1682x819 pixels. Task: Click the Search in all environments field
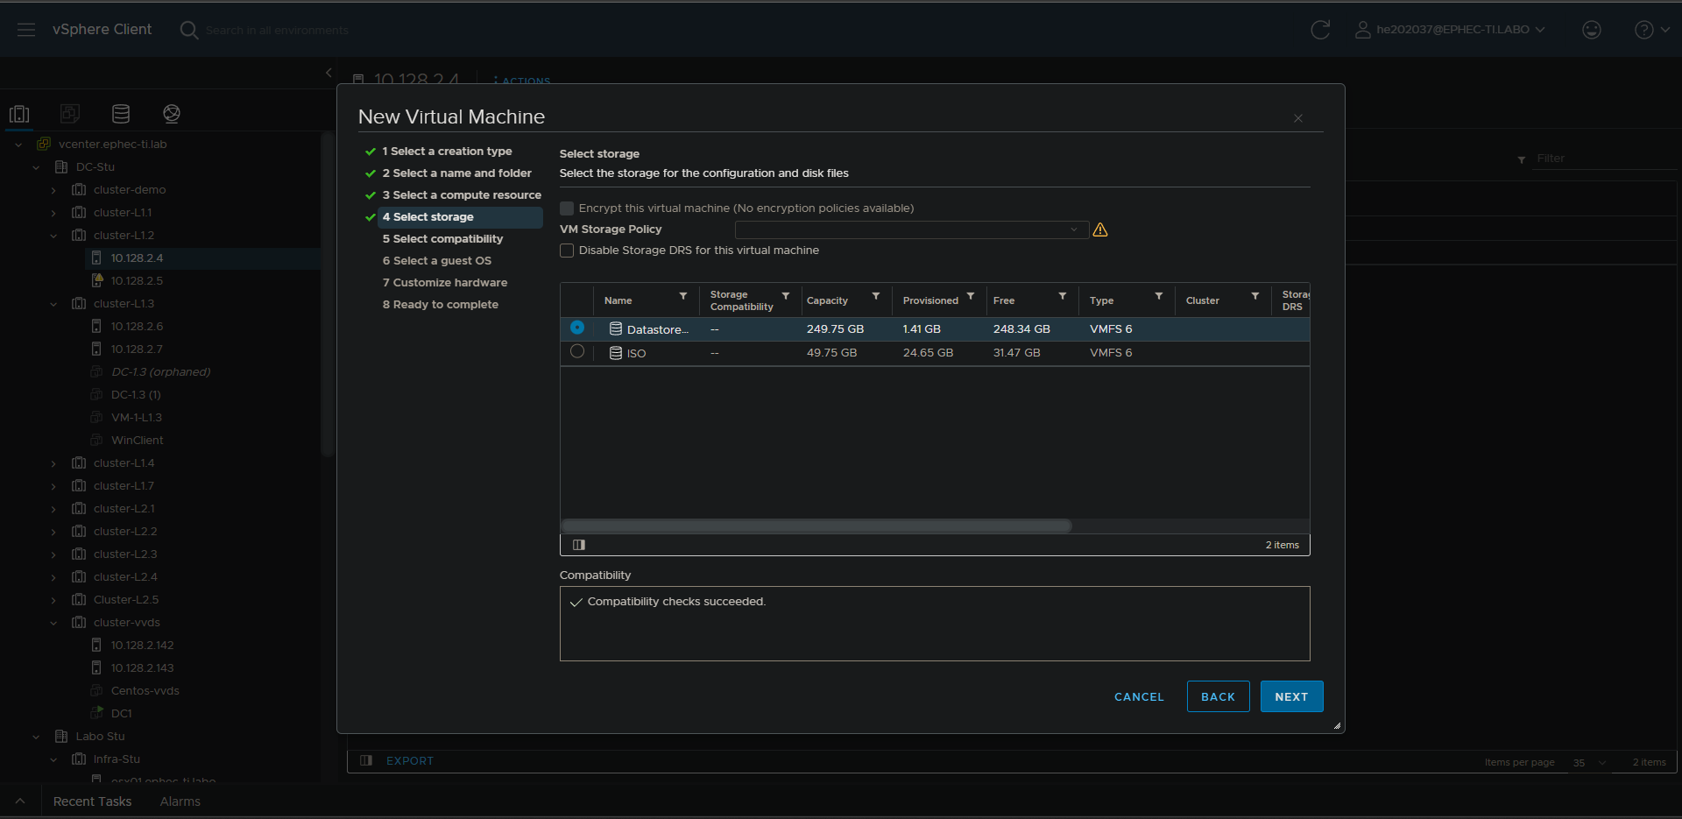point(277,30)
